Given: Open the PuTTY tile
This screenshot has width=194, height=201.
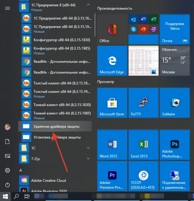Looking at the screenshot, I should [143, 103].
